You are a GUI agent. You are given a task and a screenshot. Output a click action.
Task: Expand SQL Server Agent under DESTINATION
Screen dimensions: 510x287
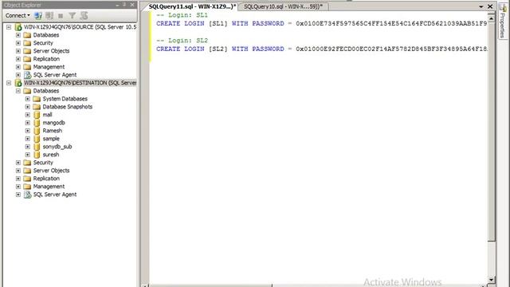18,195
